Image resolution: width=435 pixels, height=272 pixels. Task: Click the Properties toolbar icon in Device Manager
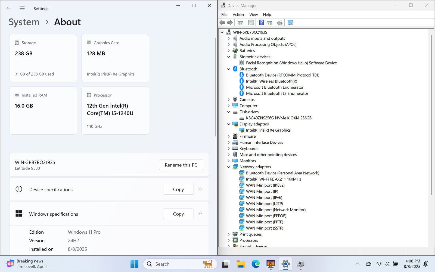pos(251,23)
